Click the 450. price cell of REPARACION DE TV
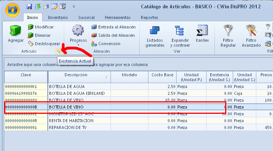Image resolution: width=273 pixels, height=151 pixels. [x=265, y=127]
